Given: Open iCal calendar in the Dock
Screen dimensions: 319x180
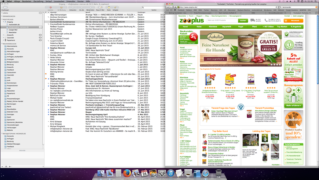Looking at the screenshot, I should [x=144, y=173].
